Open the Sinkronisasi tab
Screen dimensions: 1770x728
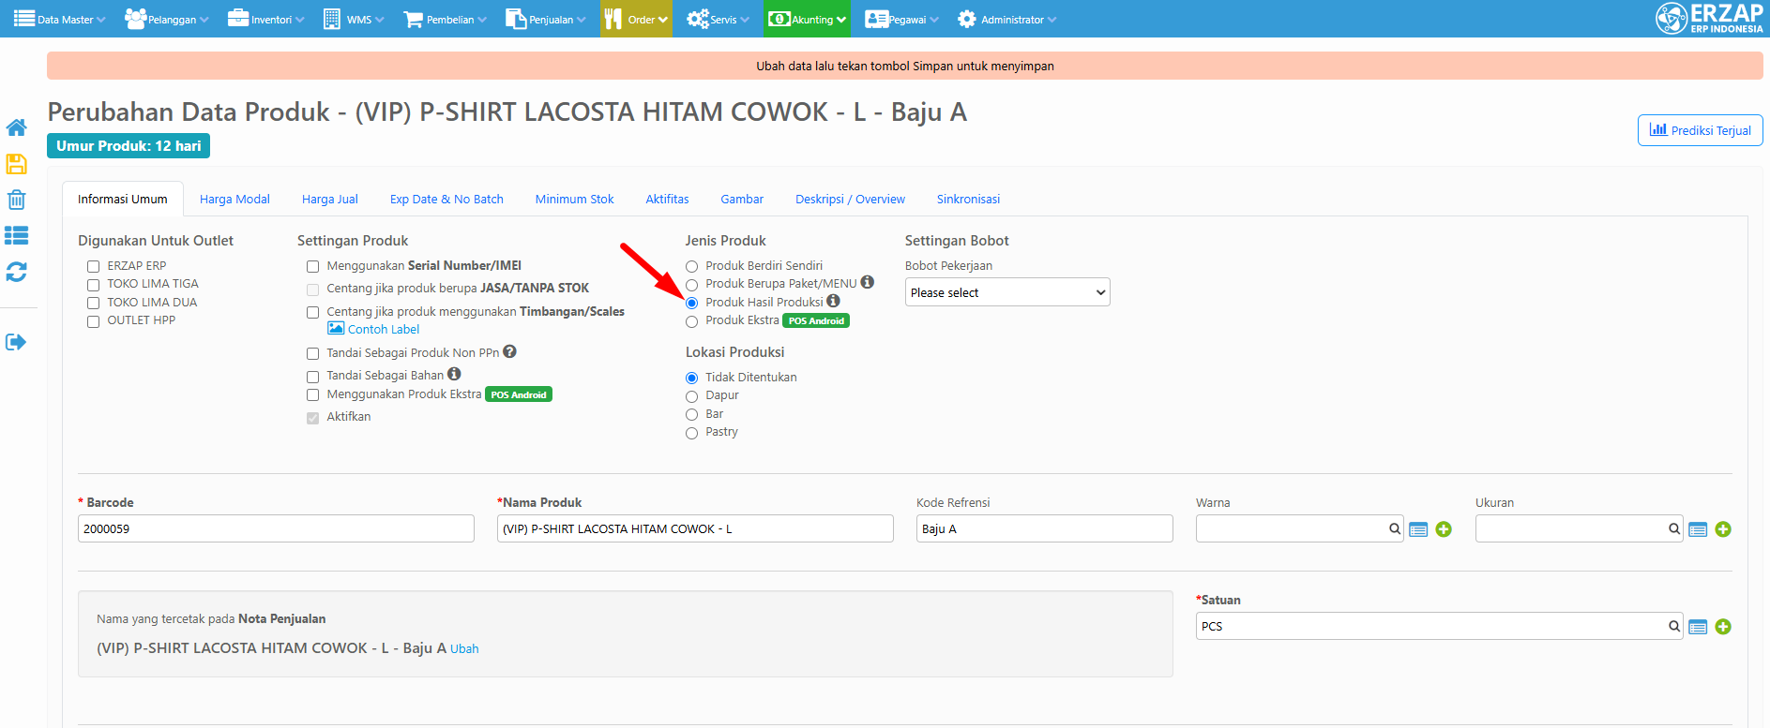(x=968, y=200)
